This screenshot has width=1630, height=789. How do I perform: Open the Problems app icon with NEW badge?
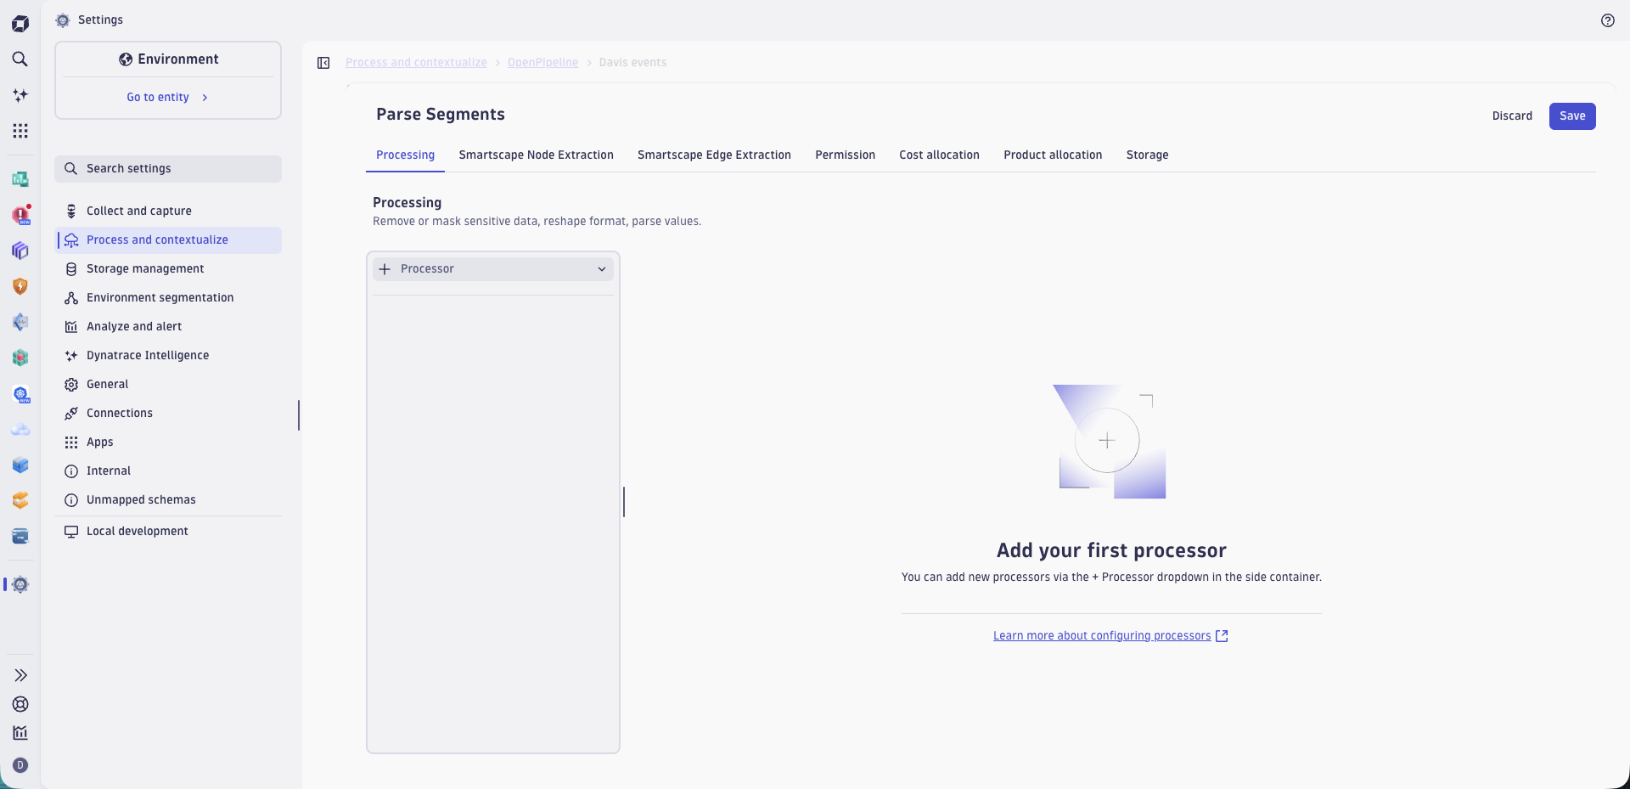(x=20, y=216)
